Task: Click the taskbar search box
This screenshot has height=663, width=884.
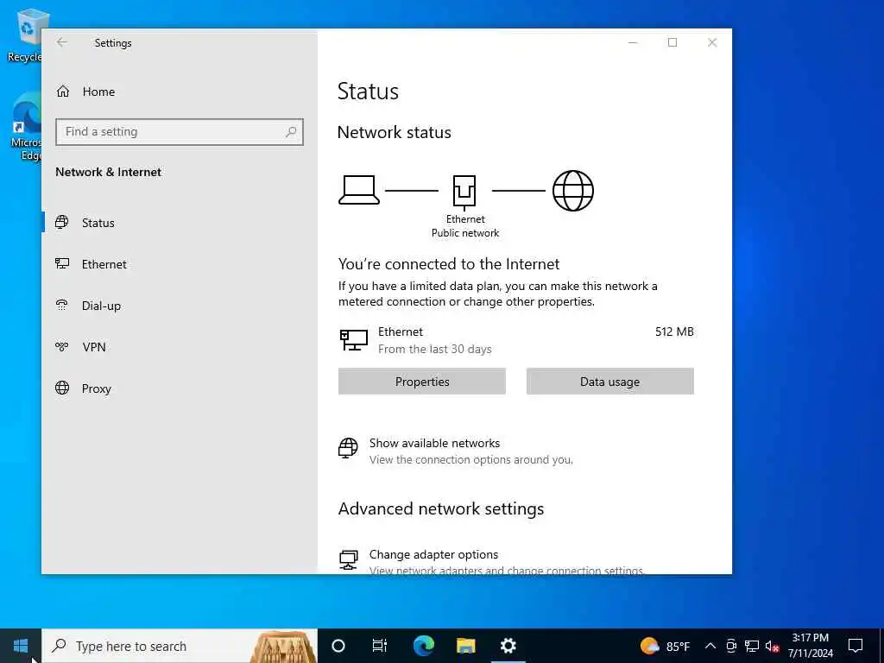Action: pos(180,646)
